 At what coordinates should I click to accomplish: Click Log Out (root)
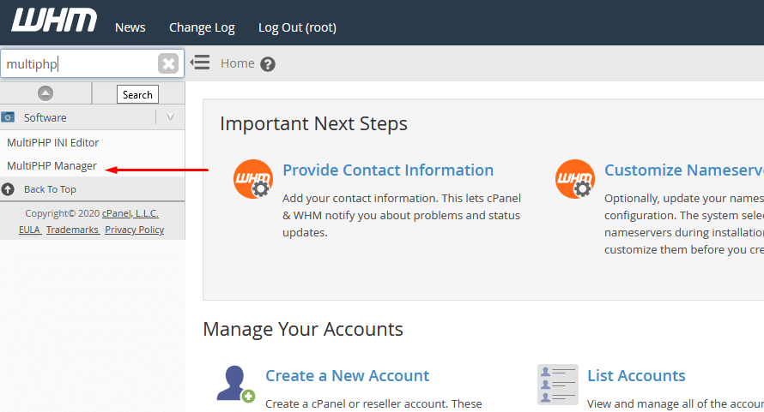(297, 27)
